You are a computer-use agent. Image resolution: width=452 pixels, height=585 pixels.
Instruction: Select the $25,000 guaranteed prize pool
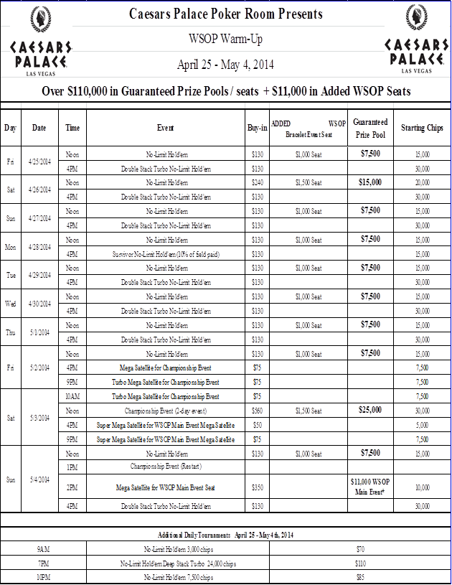click(x=370, y=410)
